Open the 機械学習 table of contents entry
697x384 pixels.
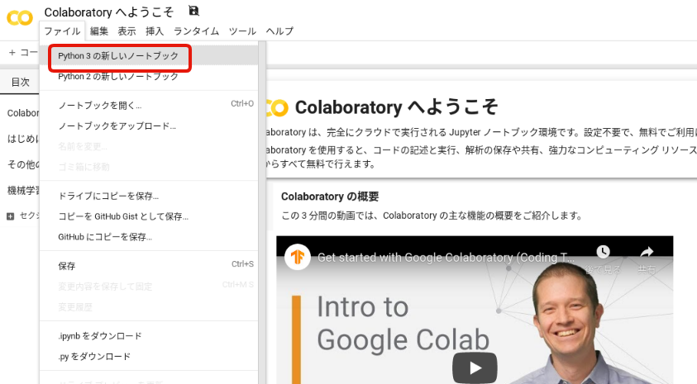[22, 191]
